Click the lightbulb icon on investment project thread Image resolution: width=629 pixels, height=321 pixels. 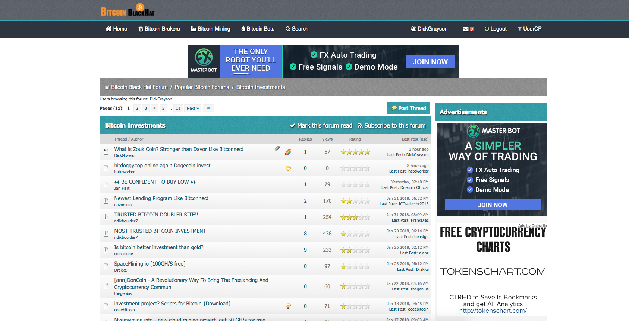pos(288,306)
